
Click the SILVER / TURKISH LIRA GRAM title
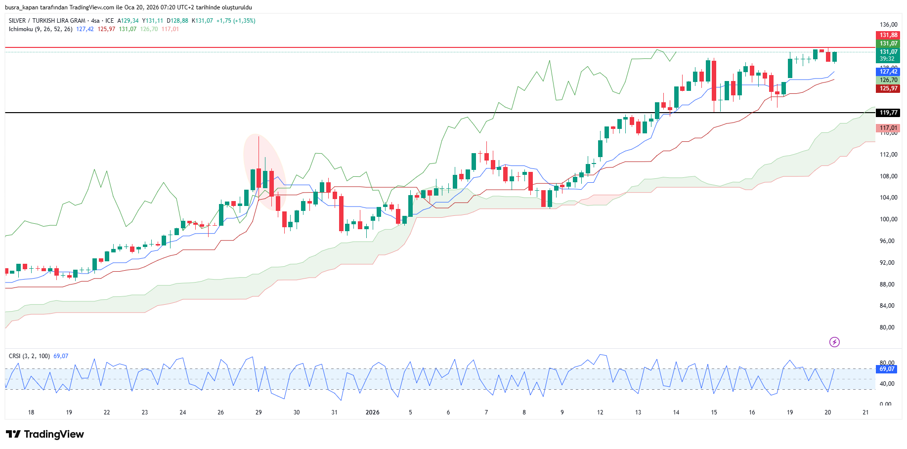coord(47,21)
